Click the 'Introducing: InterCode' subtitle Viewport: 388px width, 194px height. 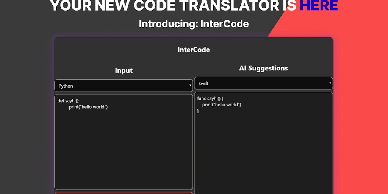tap(194, 24)
